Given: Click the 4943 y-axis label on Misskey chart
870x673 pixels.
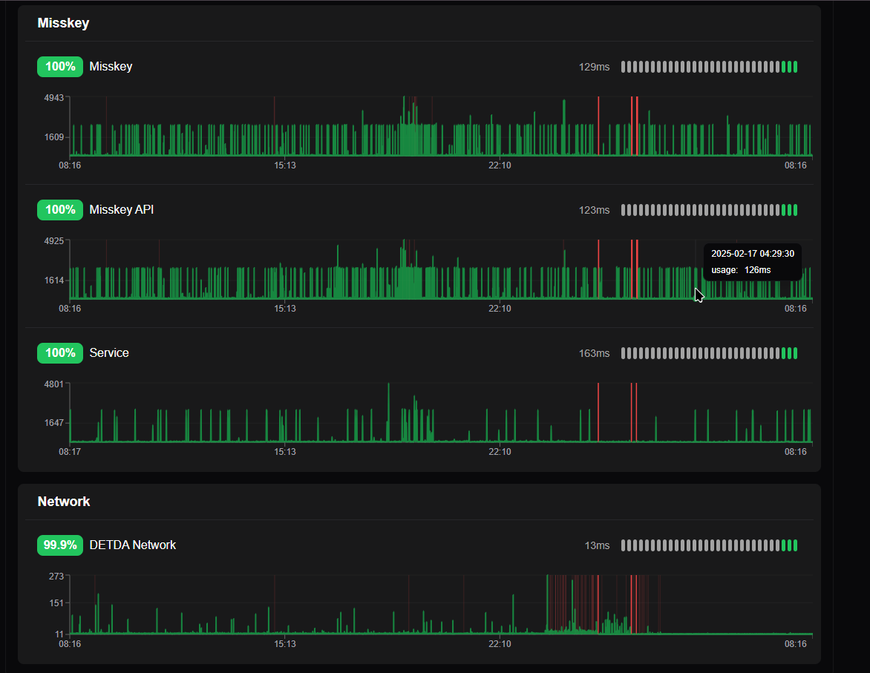Looking at the screenshot, I should point(54,97).
